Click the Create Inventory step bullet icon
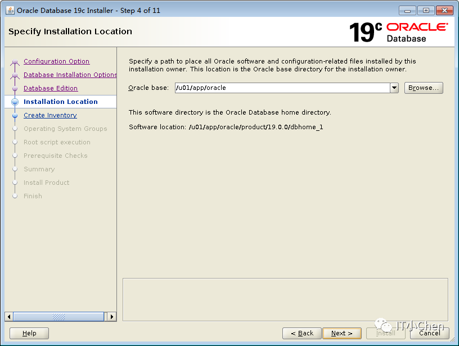459x346 pixels. click(x=15, y=116)
